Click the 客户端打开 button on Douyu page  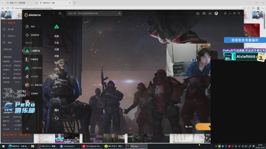[9, 135]
